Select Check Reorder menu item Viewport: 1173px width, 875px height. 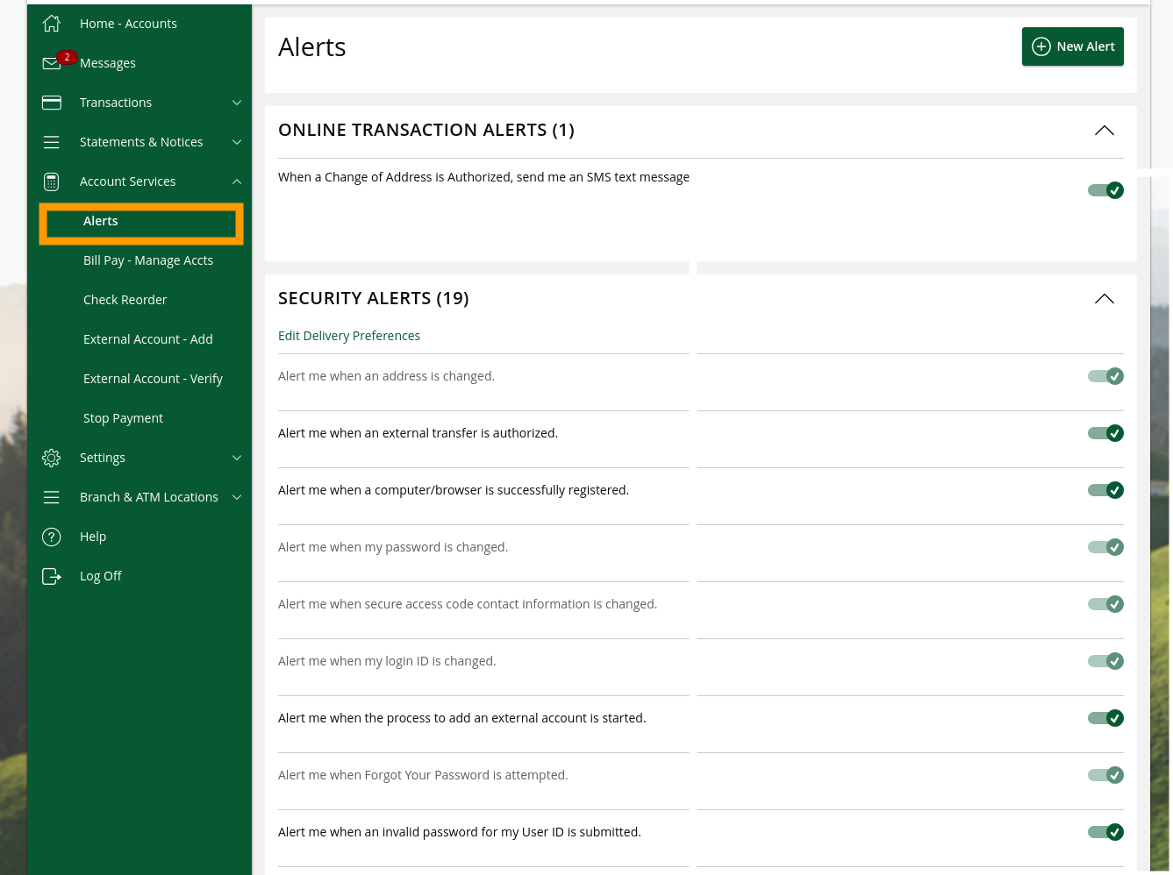[x=125, y=300]
